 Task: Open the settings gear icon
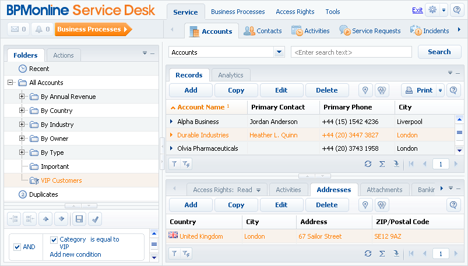(x=432, y=10)
